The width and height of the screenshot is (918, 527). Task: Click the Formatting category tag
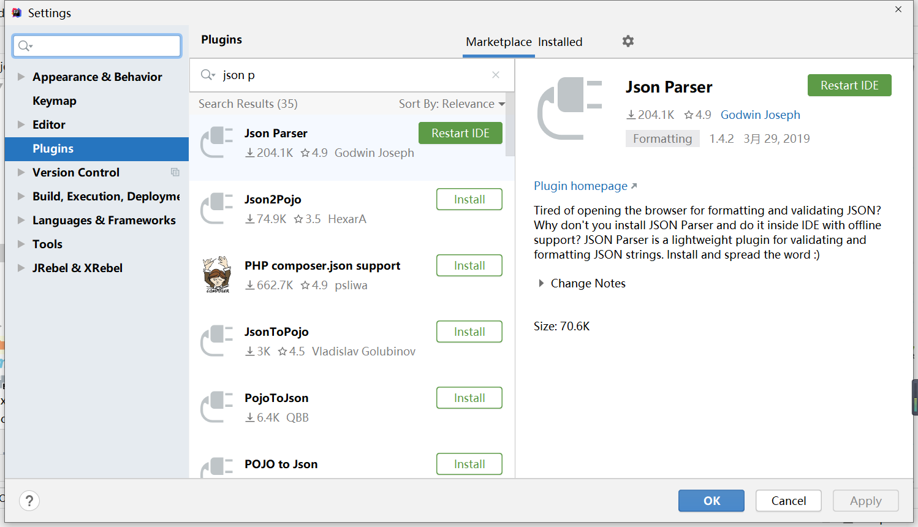tap(662, 138)
